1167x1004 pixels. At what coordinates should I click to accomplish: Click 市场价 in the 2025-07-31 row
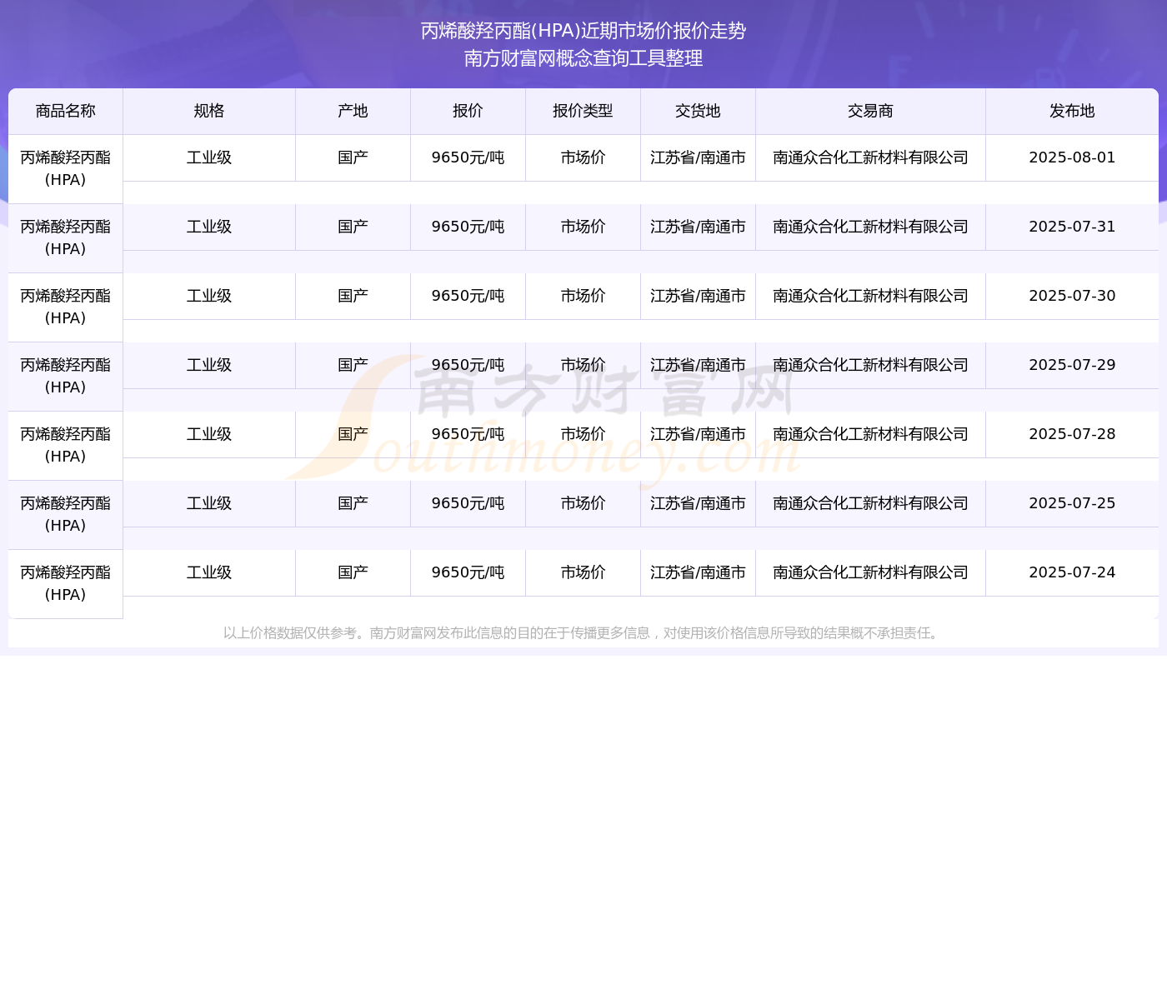coord(583,227)
